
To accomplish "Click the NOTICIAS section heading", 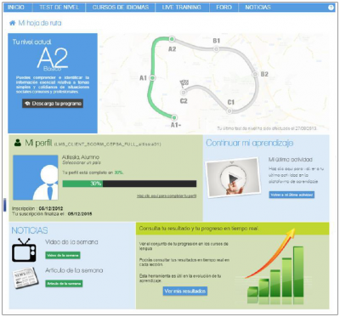I will [30, 230].
